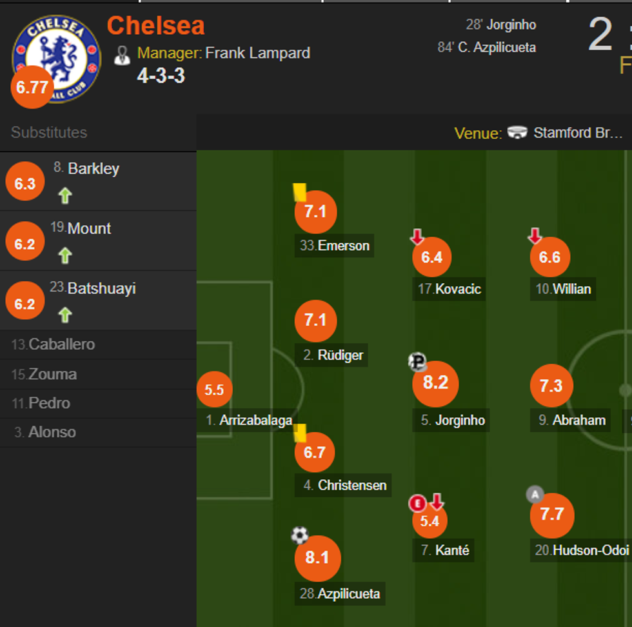Click the manager silhouette icon

122,55
